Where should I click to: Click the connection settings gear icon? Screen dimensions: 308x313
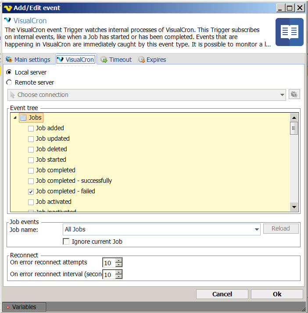pos(294,95)
